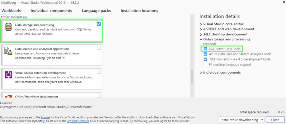Close the installer window with the X
This screenshot has width=286, height=124.
coord(284,2)
